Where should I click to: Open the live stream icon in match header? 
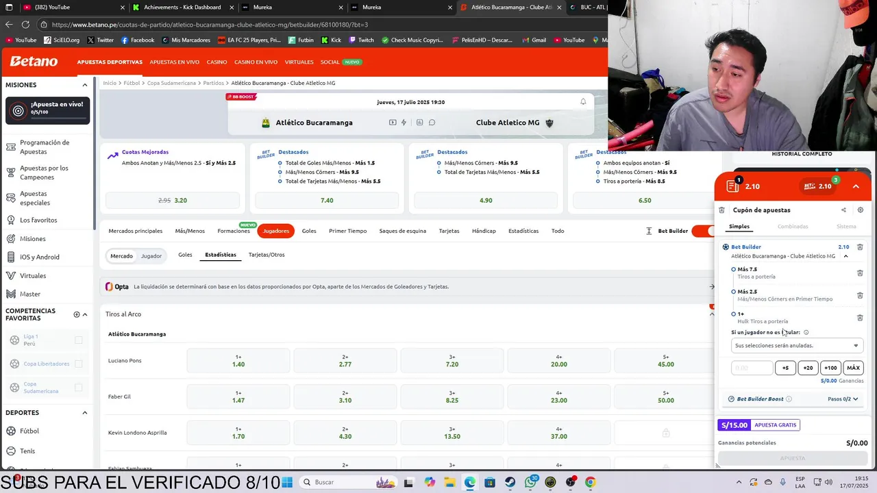pyautogui.click(x=393, y=123)
